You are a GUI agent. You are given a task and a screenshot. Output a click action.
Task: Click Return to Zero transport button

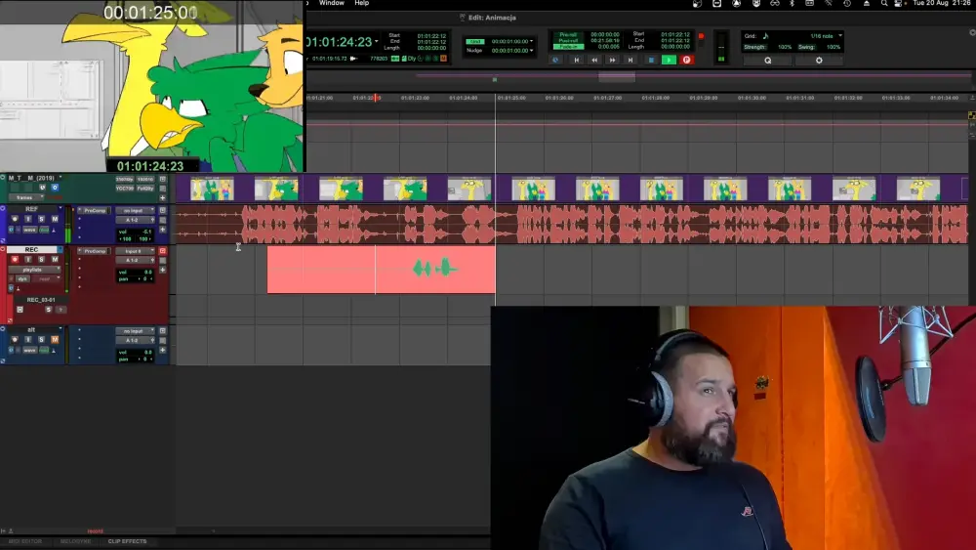(x=576, y=60)
